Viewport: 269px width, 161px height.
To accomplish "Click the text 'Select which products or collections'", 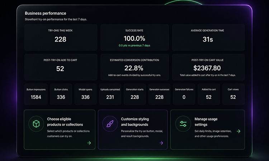I will 68,131.
